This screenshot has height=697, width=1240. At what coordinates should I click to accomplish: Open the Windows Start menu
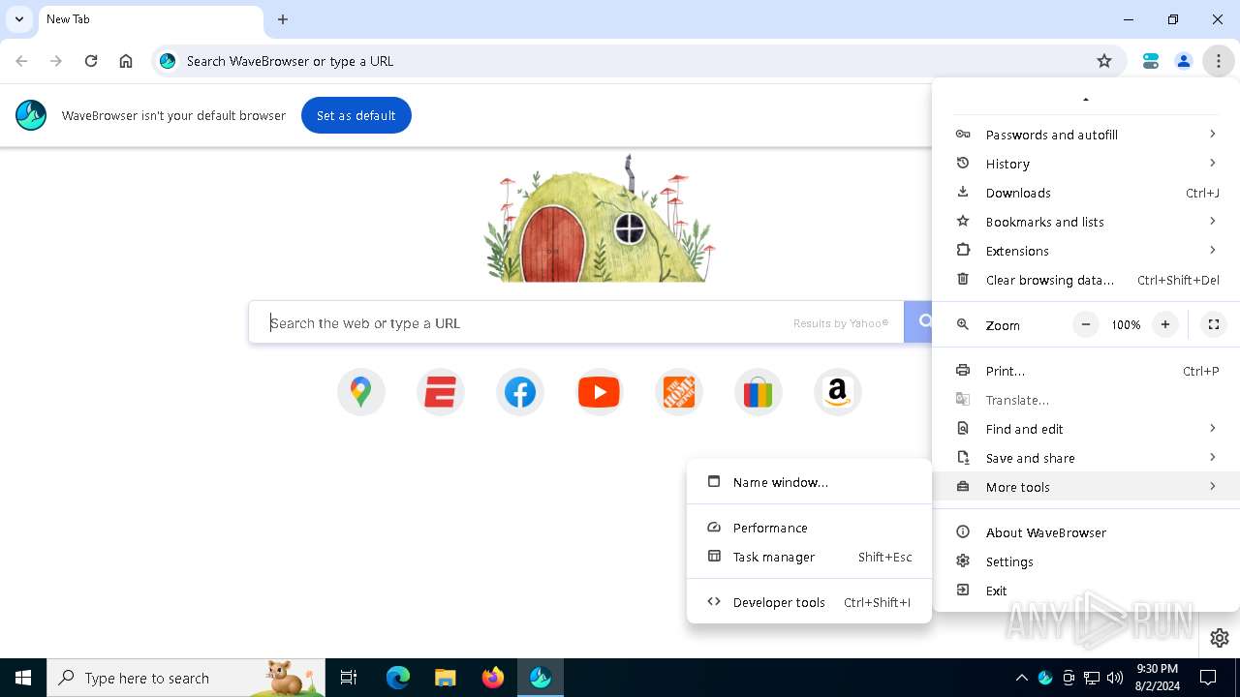coord(23,678)
